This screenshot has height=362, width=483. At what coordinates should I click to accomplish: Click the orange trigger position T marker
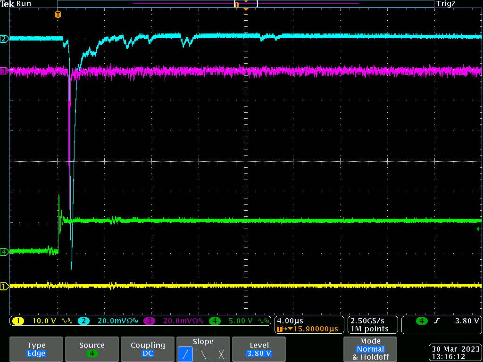[58, 15]
